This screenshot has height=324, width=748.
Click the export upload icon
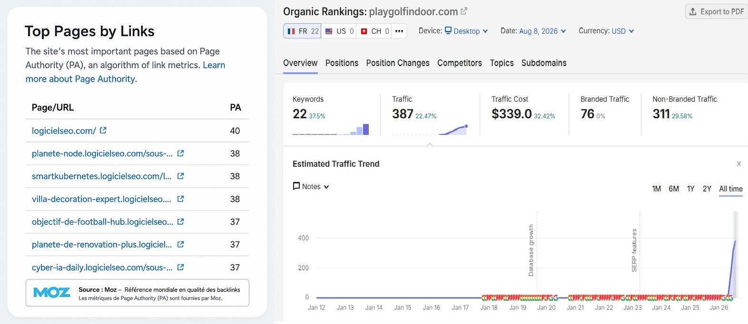pyautogui.click(x=693, y=11)
